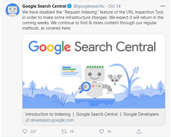Click the blue verified badge

69,6
